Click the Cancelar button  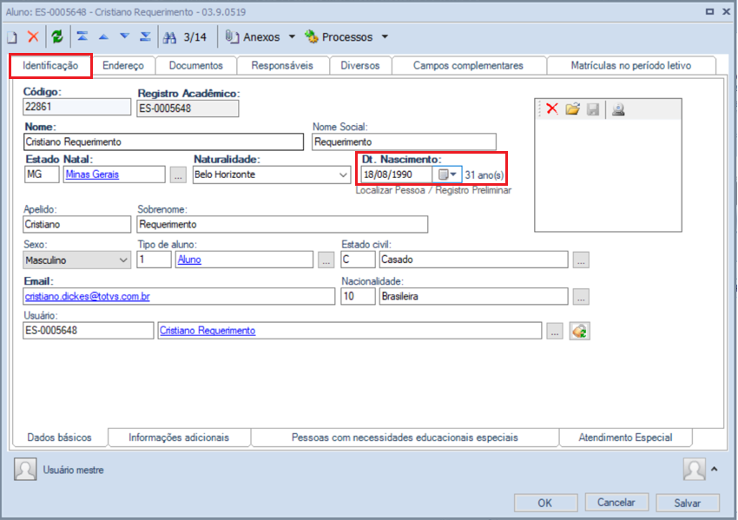[x=616, y=503]
